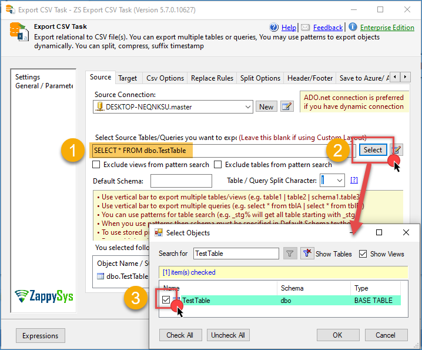Switch to the Source tab
Image resolution: width=422 pixels, height=350 pixels.
pyautogui.click(x=101, y=77)
